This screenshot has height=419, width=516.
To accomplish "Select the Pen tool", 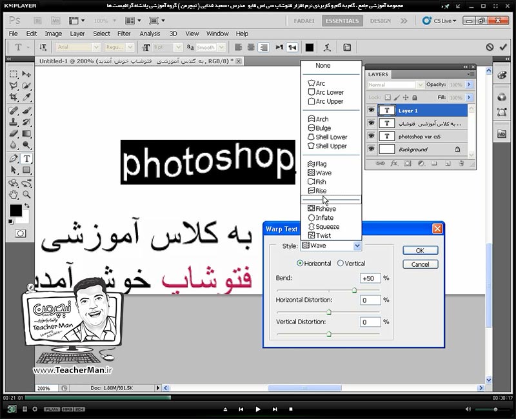I will click(13, 159).
